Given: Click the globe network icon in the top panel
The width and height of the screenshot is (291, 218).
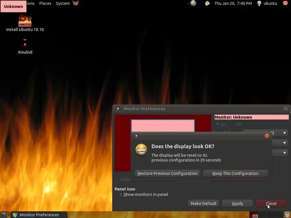Looking at the screenshot, I should pos(193,3).
